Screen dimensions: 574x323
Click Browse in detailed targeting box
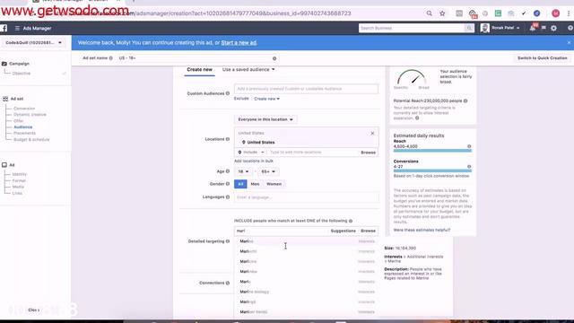click(x=368, y=231)
